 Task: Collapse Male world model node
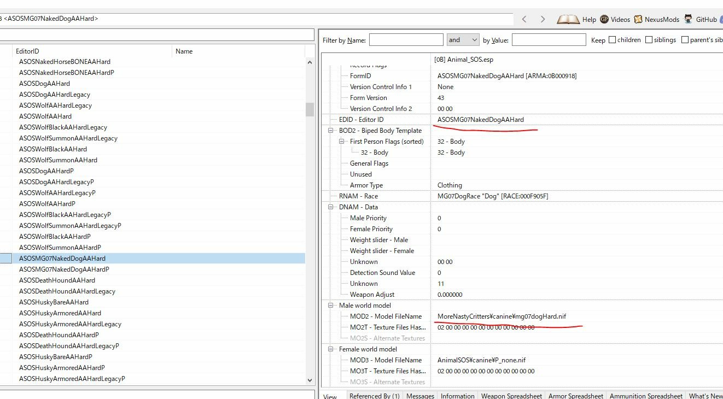coord(331,306)
